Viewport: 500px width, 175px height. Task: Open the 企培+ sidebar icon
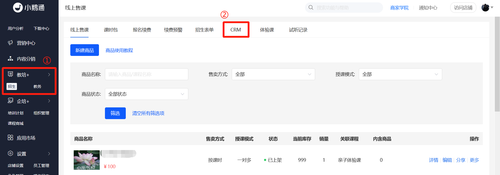click(10, 101)
